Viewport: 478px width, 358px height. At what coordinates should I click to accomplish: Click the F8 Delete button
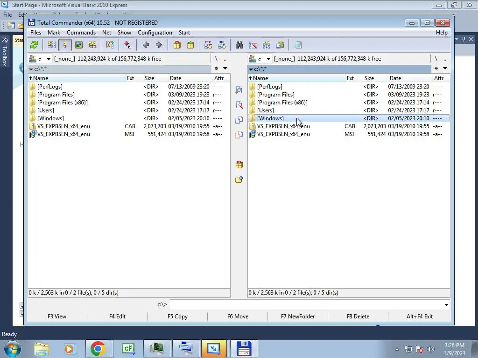(358, 317)
